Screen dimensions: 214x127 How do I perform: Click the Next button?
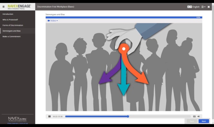pyautogui.click(x=204, y=121)
